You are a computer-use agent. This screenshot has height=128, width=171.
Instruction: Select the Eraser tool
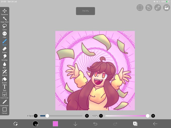coord(5,50)
